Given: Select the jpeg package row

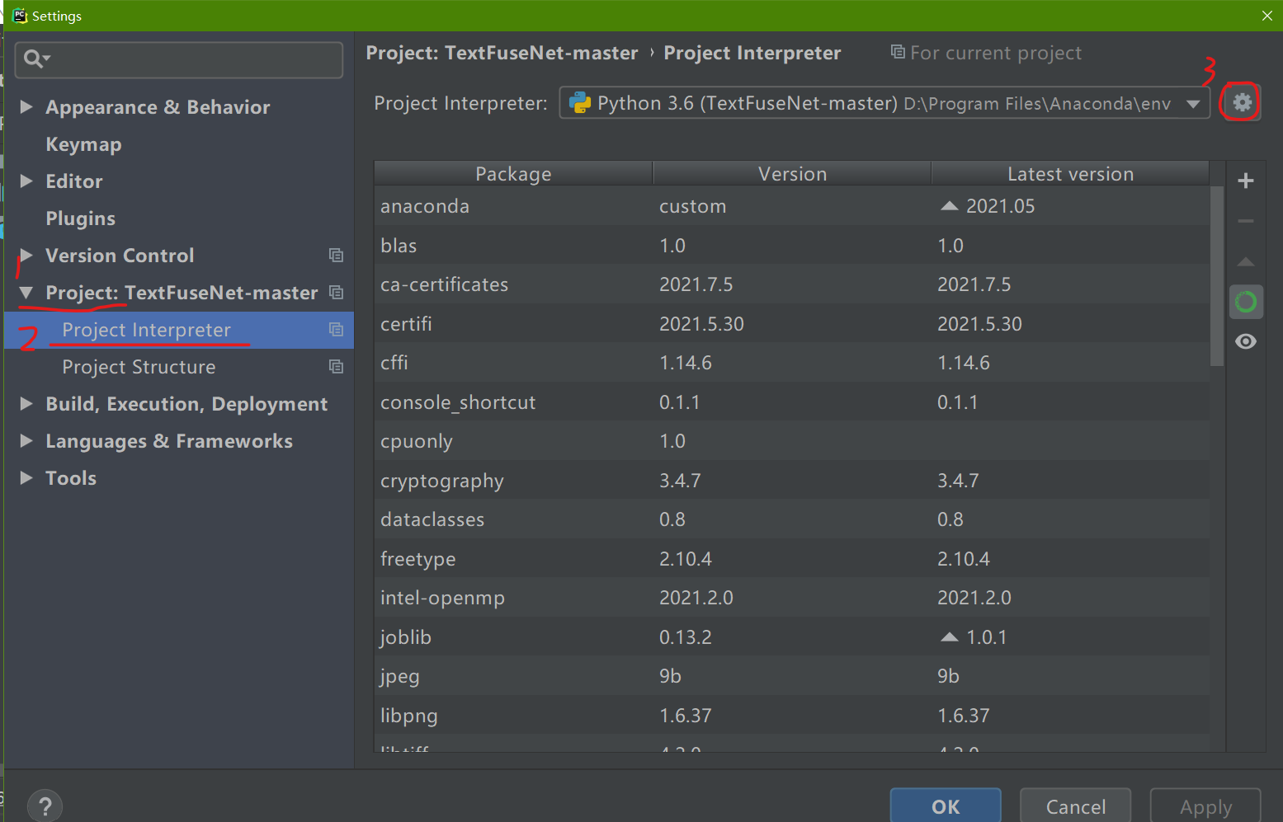Looking at the screenshot, I should [x=792, y=676].
